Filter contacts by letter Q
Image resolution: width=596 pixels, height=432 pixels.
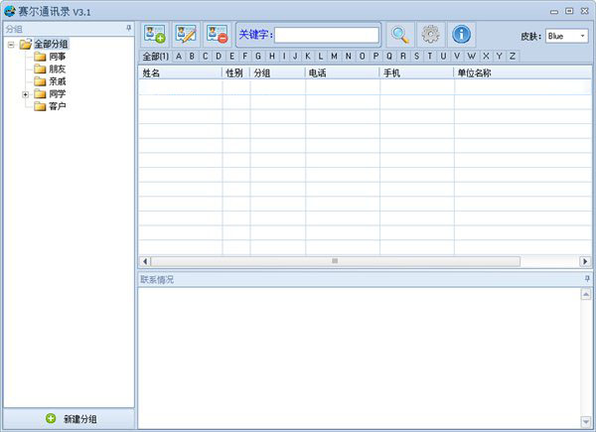pos(389,57)
